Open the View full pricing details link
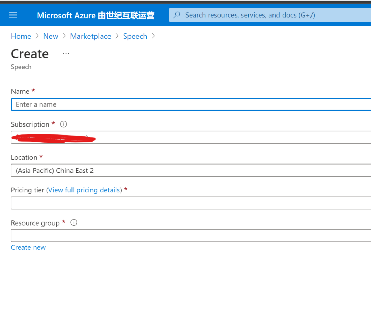Image resolution: width=373 pixels, height=309 pixels. (x=84, y=190)
